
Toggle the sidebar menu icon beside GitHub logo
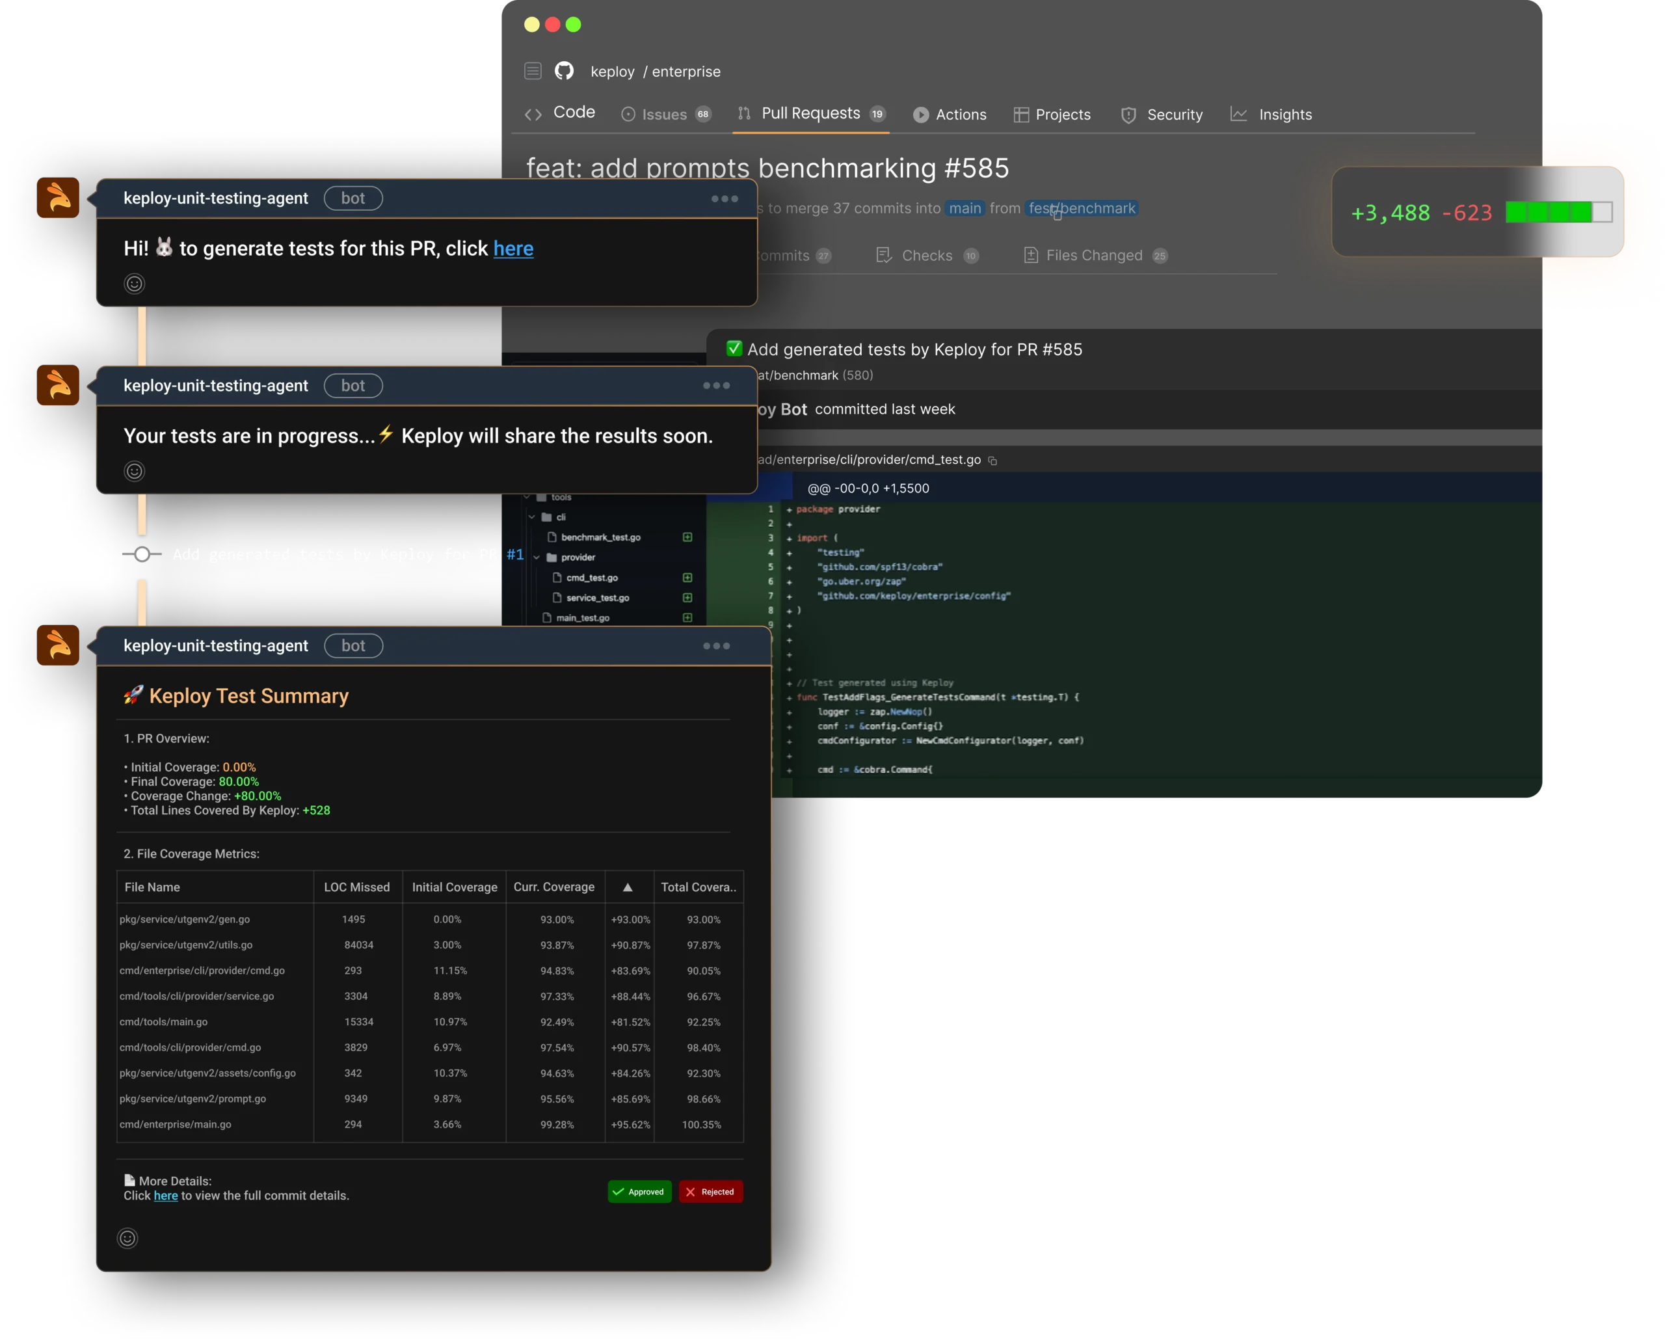click(533, 71)
